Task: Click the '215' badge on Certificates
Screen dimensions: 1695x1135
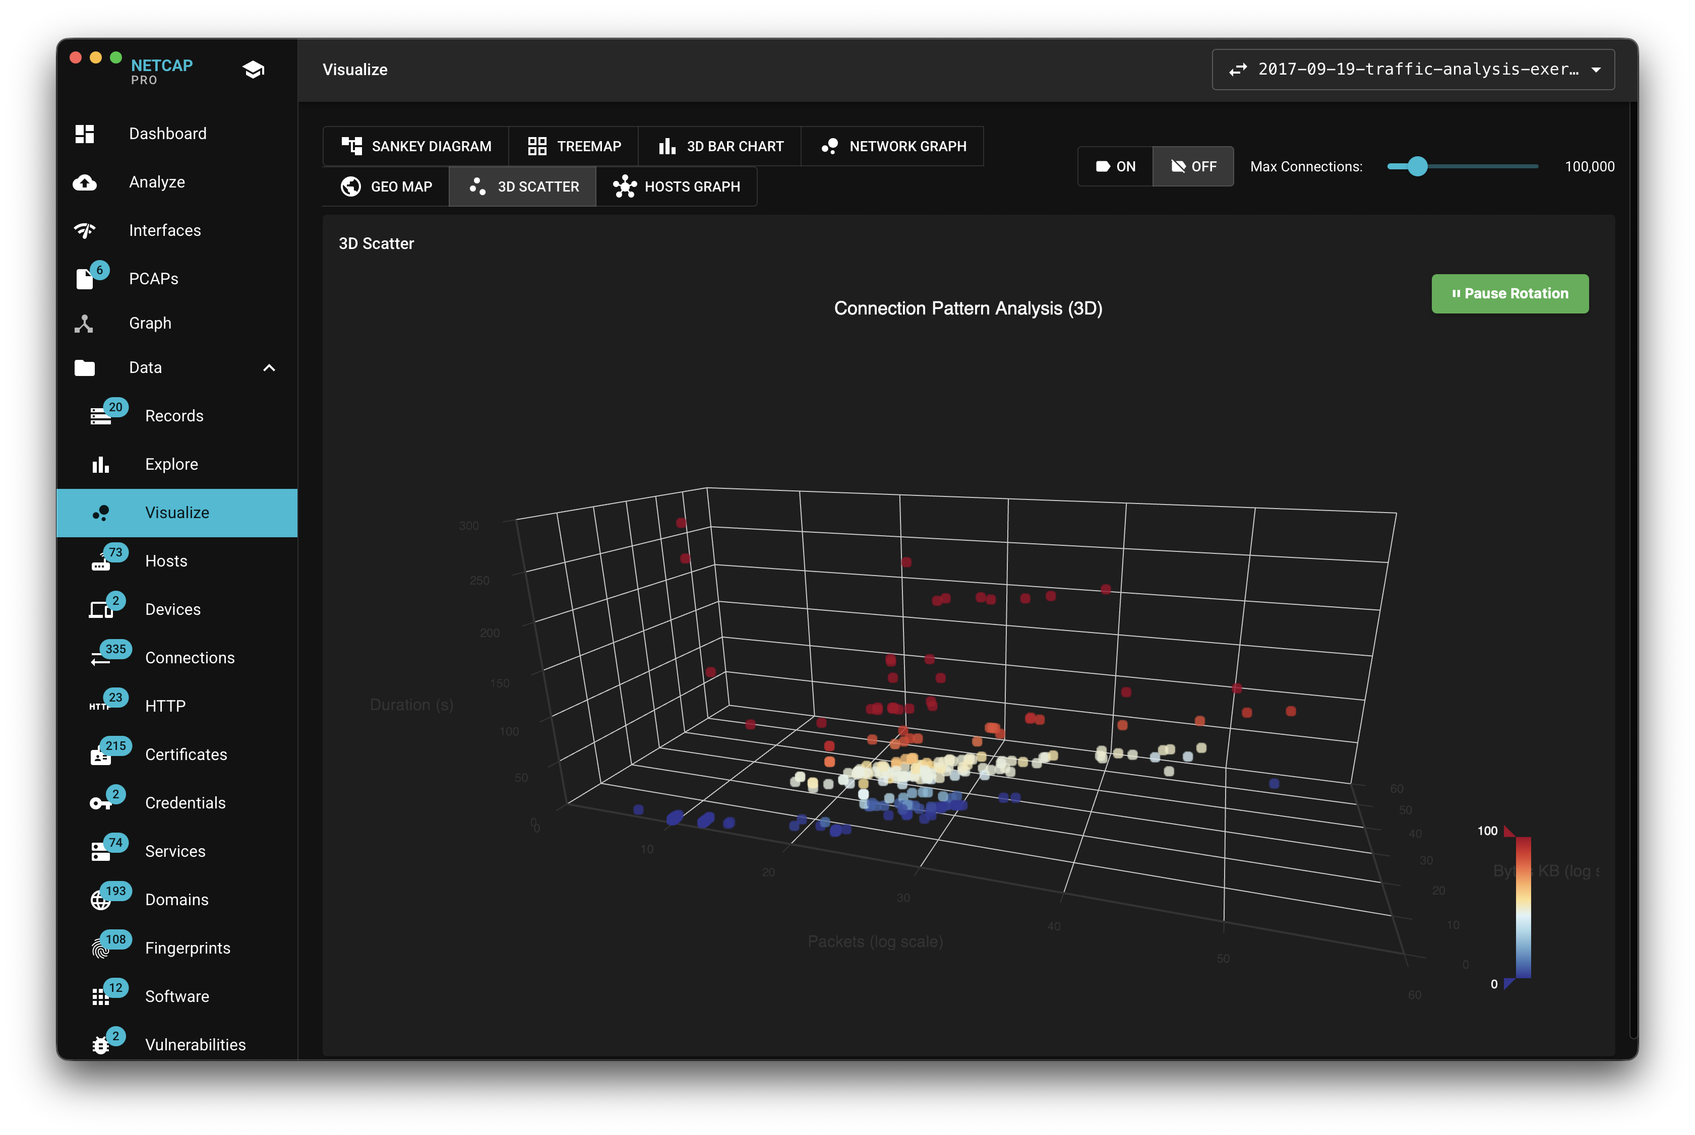Action: pyautogui.click(x=116, y=745)
